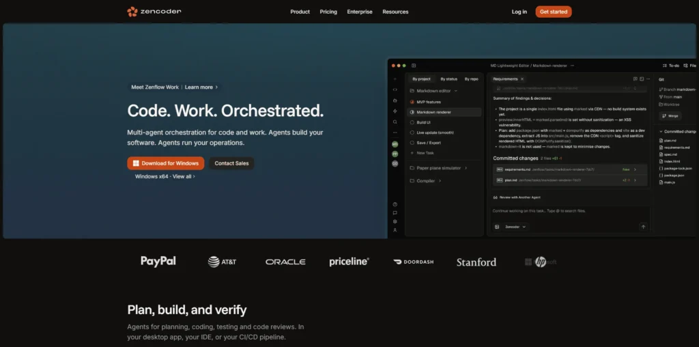Click the PayPal logo
Image resolution: width=699 pixels, height=347 pixels.
[158, 261]
